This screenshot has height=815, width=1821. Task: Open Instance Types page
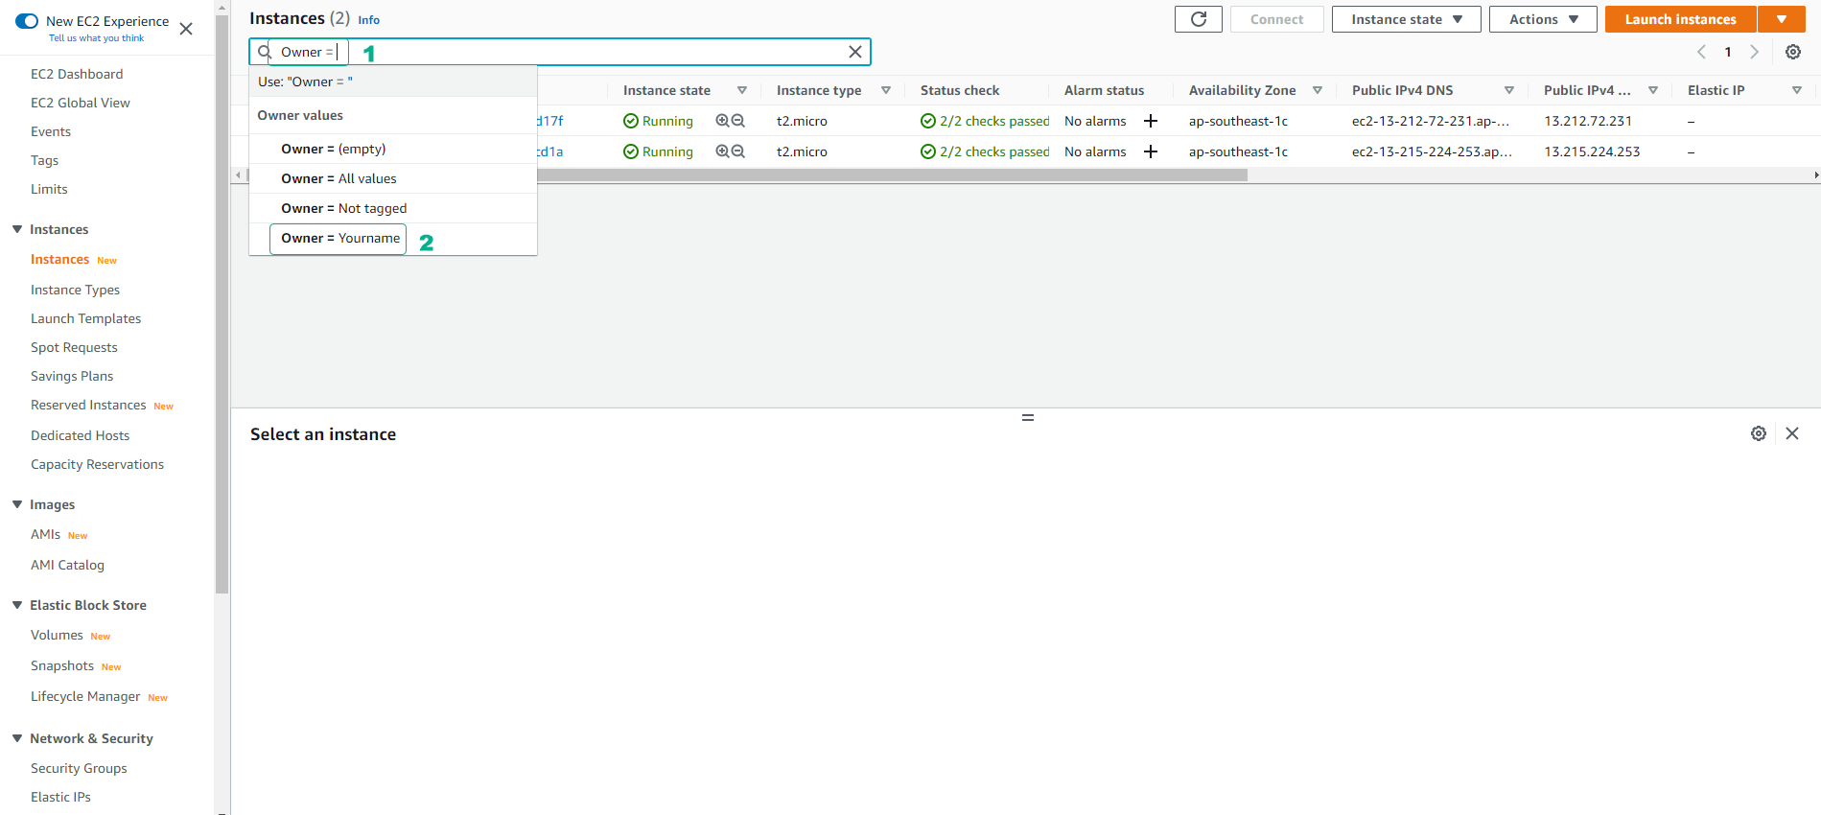pos(76,290)
